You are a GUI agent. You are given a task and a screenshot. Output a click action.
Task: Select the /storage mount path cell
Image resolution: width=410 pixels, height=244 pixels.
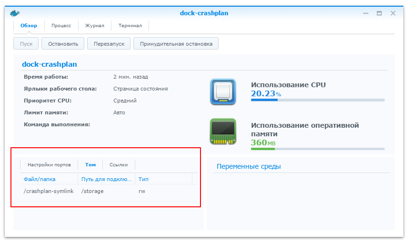click(92, 191)
